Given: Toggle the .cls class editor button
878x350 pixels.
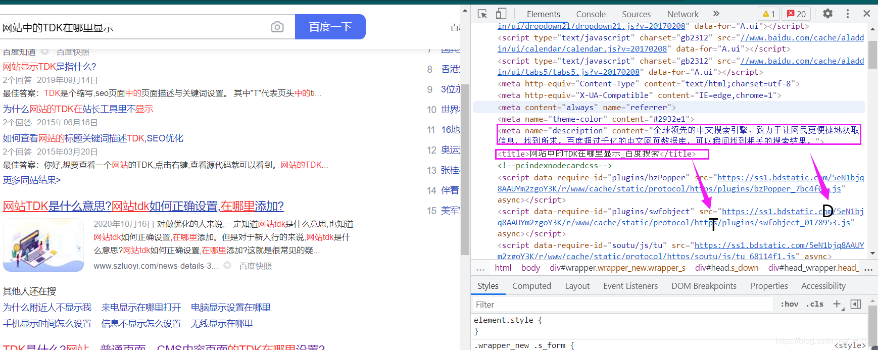Looking at the screenshot, I should point(814,304).
